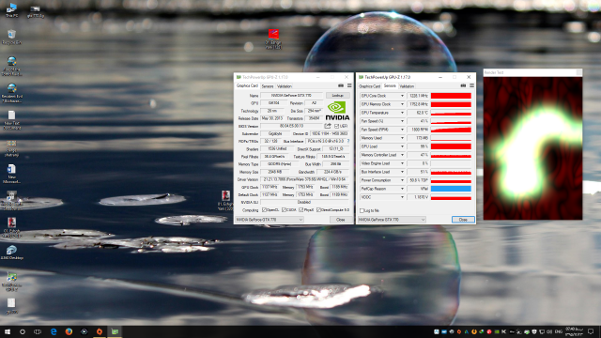
Task: Expand PerfCap Reason sensor dropdown
Action: click(402, 189)
